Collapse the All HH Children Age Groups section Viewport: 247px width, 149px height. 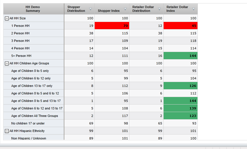click(x=7, y=63)
